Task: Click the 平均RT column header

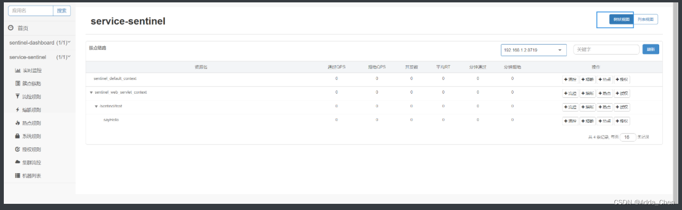Action: tap(443, 67)
